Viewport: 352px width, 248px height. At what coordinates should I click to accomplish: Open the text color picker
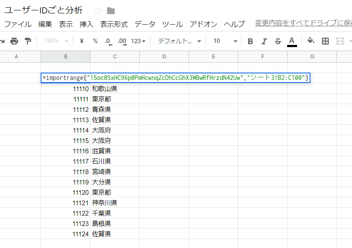pyautogui.click(x=292, y=42)
